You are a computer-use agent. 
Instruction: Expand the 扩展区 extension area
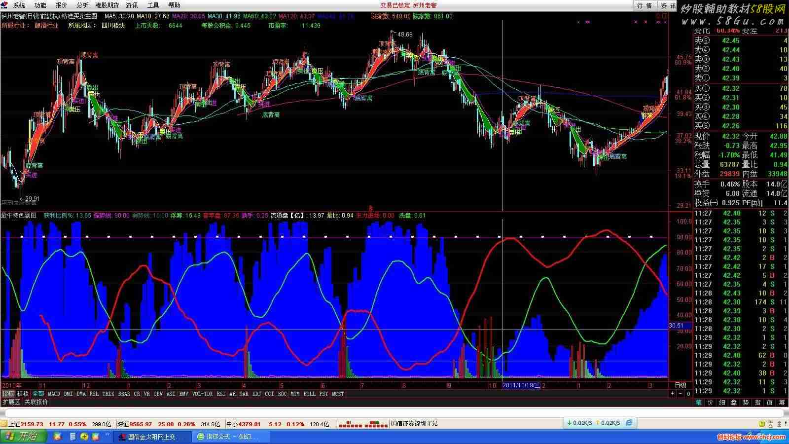point(11,402)
